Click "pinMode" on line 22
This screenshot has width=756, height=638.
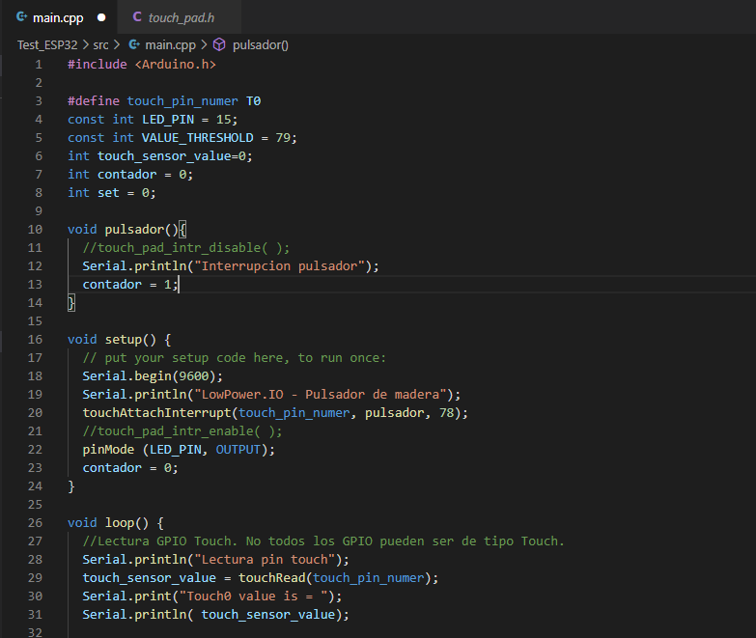[108, 449]
